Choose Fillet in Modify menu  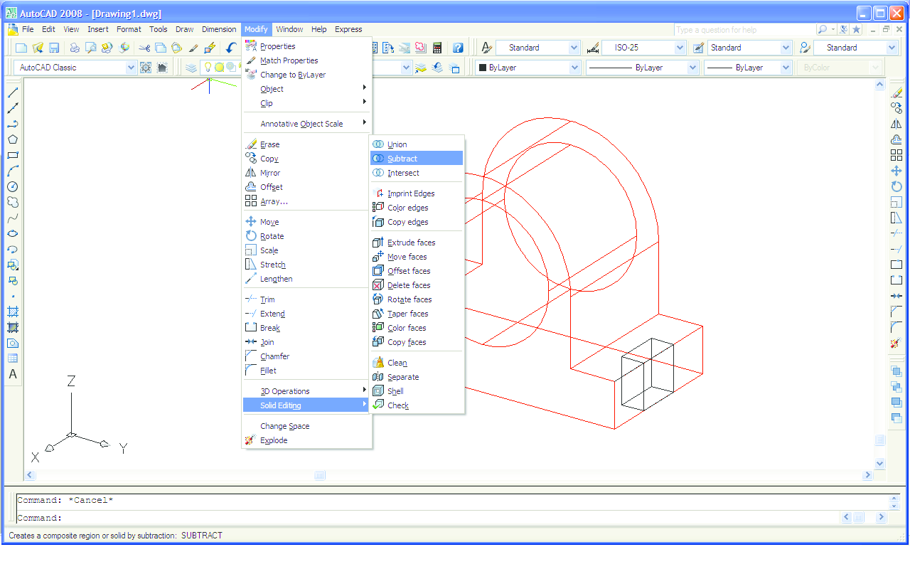coord(306,371)
